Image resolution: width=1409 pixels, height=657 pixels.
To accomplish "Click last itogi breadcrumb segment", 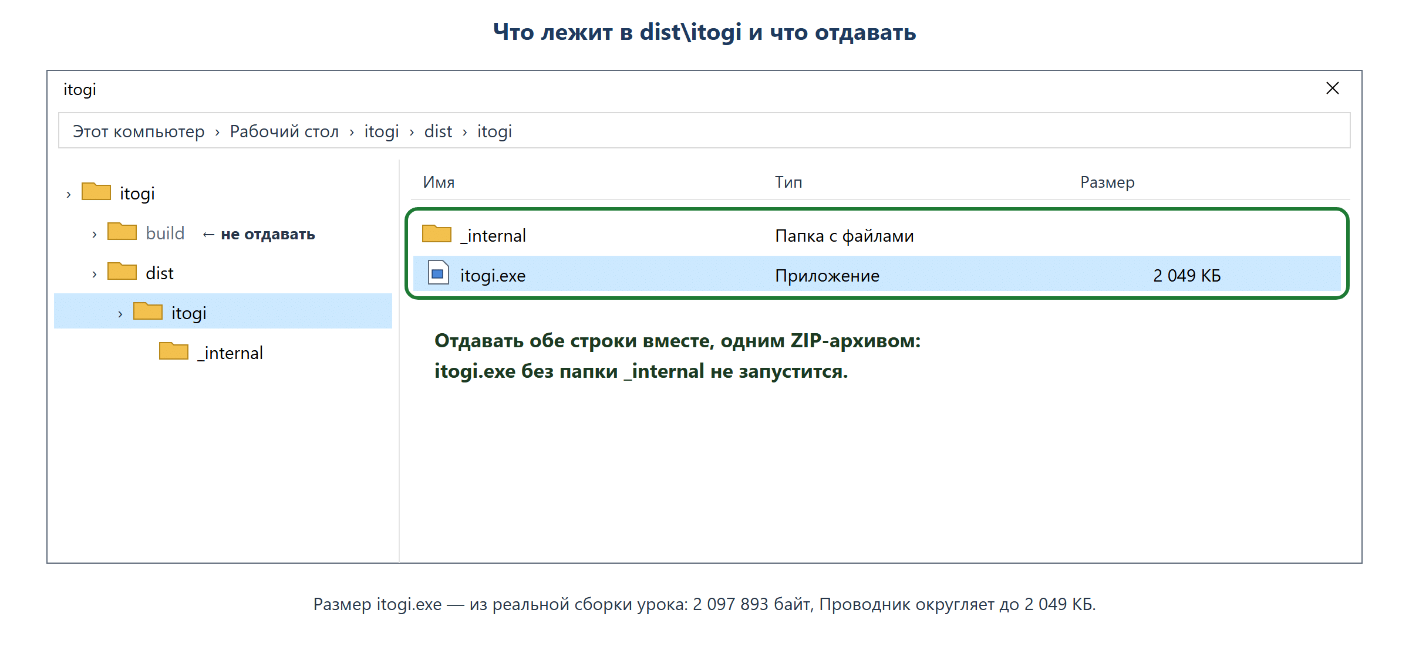I will (494, 131).
